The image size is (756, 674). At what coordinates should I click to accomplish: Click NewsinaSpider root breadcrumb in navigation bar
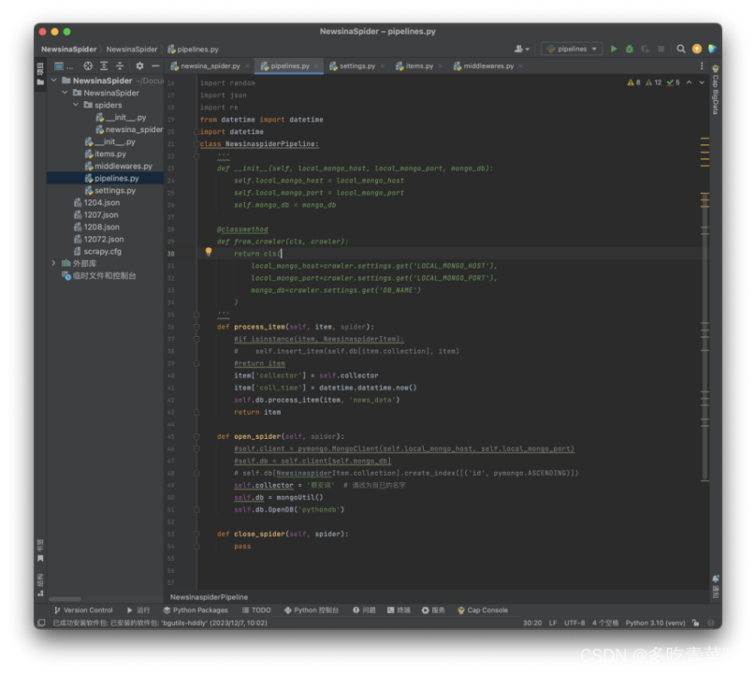click(x=68, y=50)
